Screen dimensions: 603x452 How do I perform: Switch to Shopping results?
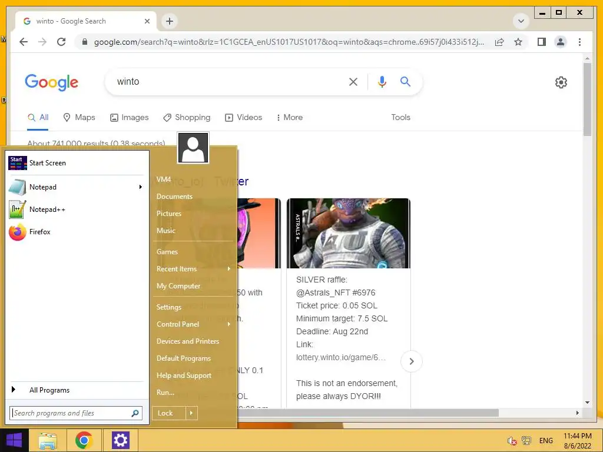click(x=187, y=117)
